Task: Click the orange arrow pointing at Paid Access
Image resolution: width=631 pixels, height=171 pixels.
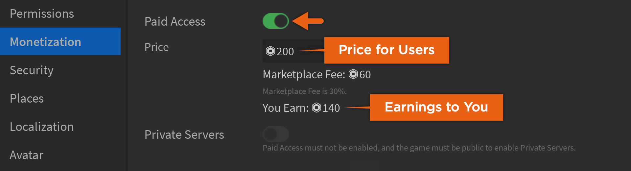Action: click(308, 21)
